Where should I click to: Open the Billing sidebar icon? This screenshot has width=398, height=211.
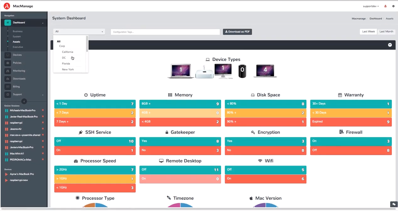tap(8, 86)
